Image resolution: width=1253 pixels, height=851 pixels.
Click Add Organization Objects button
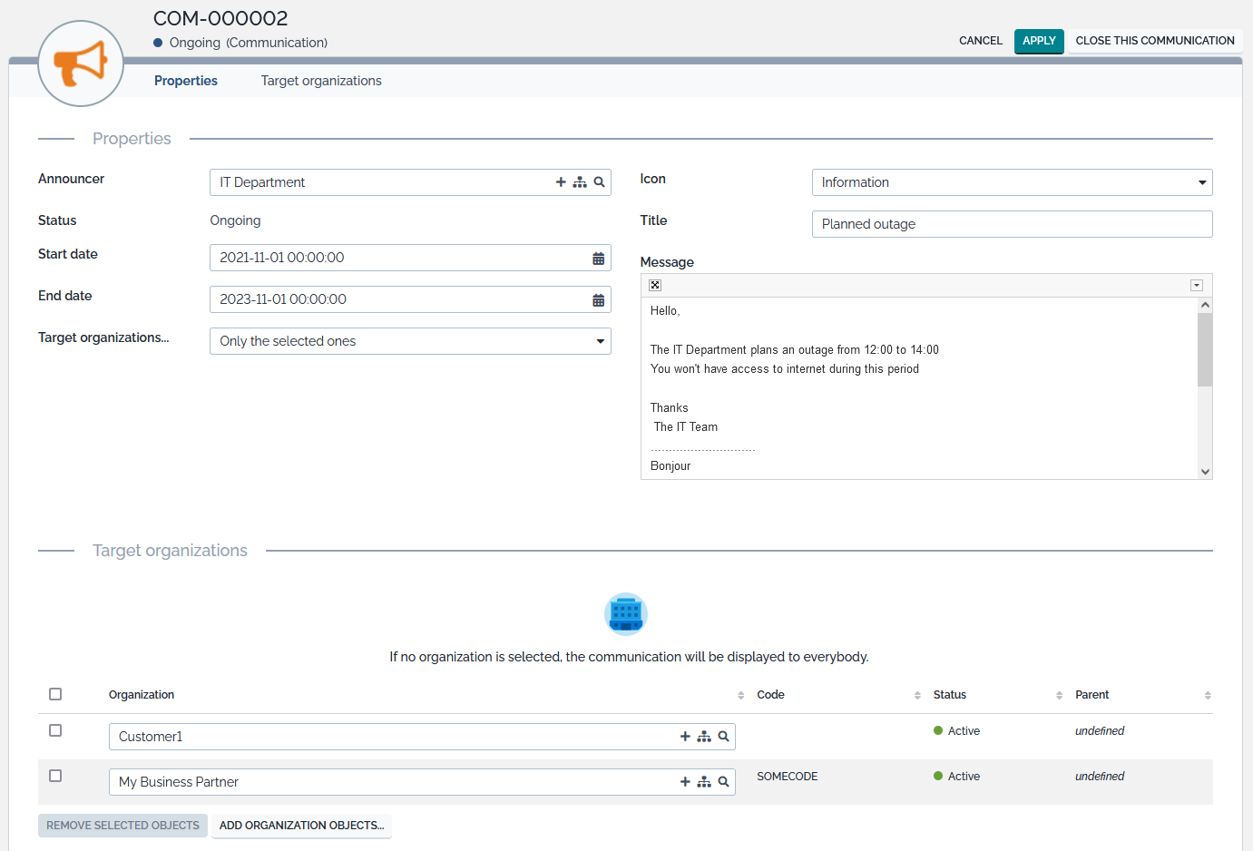(x=301, y=826)
